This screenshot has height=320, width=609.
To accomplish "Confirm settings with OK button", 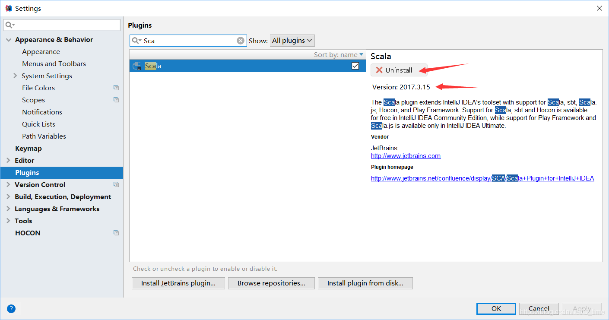I will pyautogui.click(x=496, y=308).
